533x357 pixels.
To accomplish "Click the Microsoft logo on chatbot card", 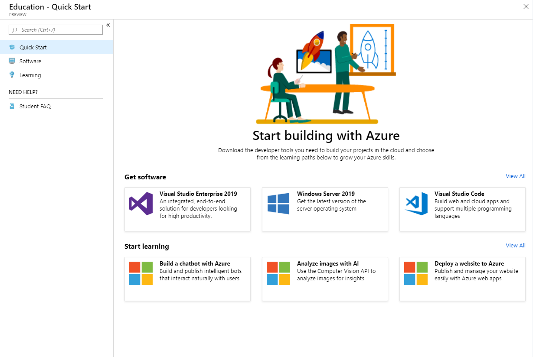I will pos(141,273).
